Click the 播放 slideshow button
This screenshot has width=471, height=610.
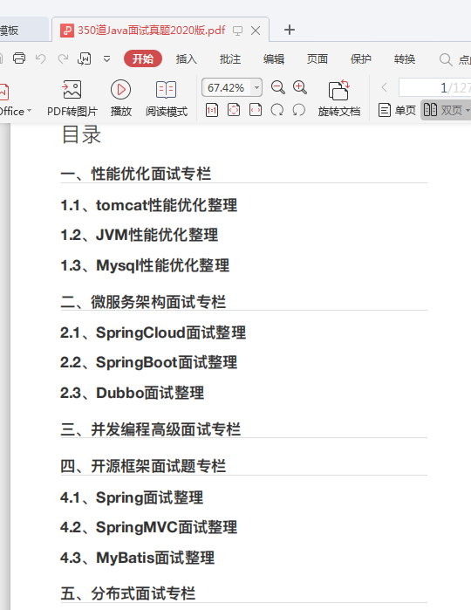coord(120,99)
